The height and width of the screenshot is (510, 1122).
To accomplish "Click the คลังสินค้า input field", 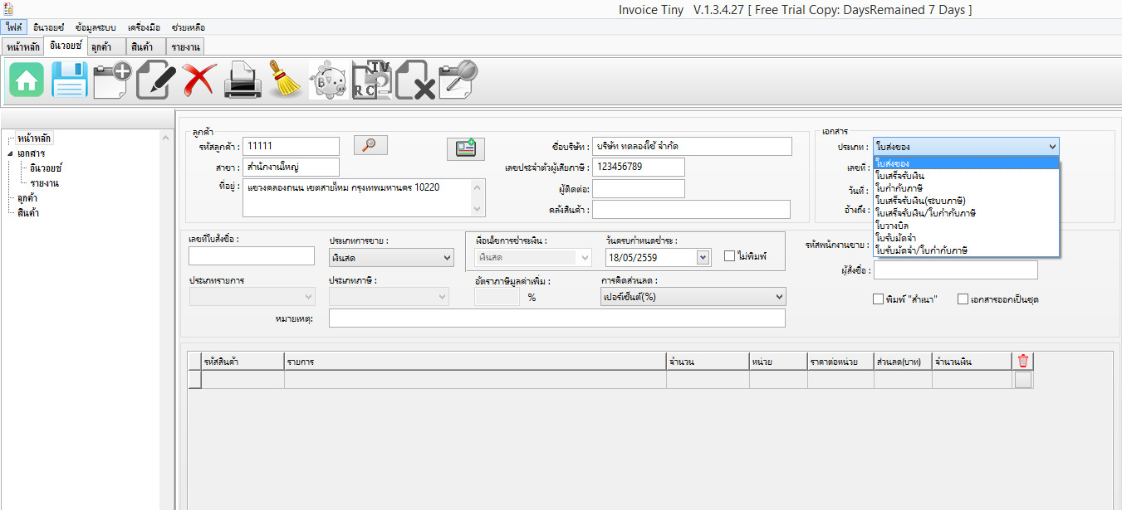I will (691, 210).
